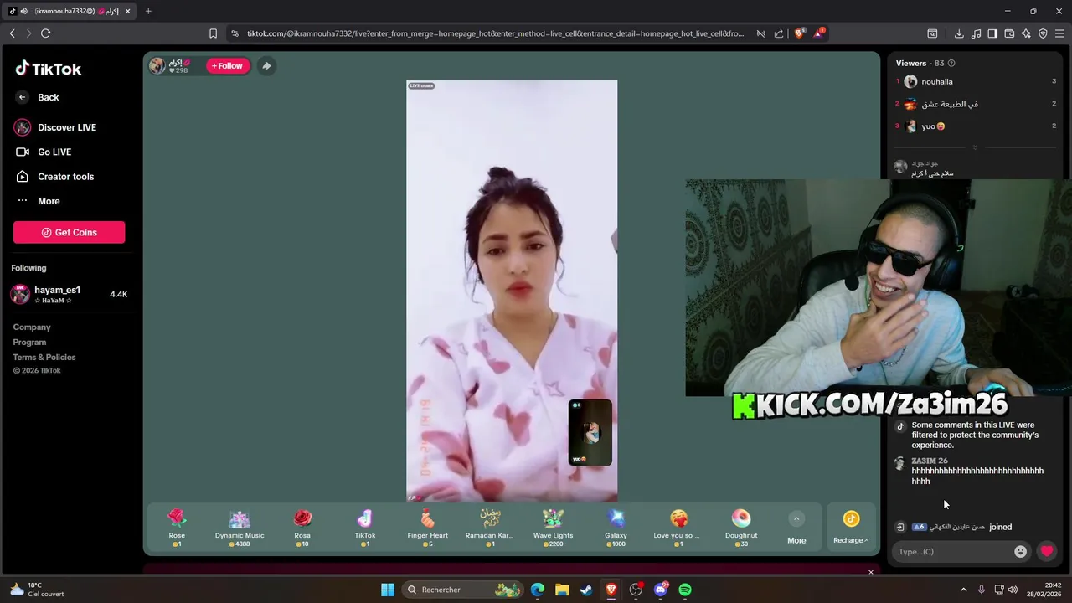
Task: Send the Dynamic Music gift
Action: (240, 528)
